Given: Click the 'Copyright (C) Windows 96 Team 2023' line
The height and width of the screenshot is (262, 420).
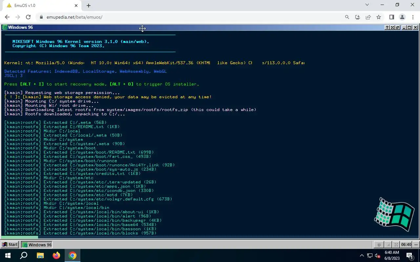Looking at the screenshot, I should (58, 46).
